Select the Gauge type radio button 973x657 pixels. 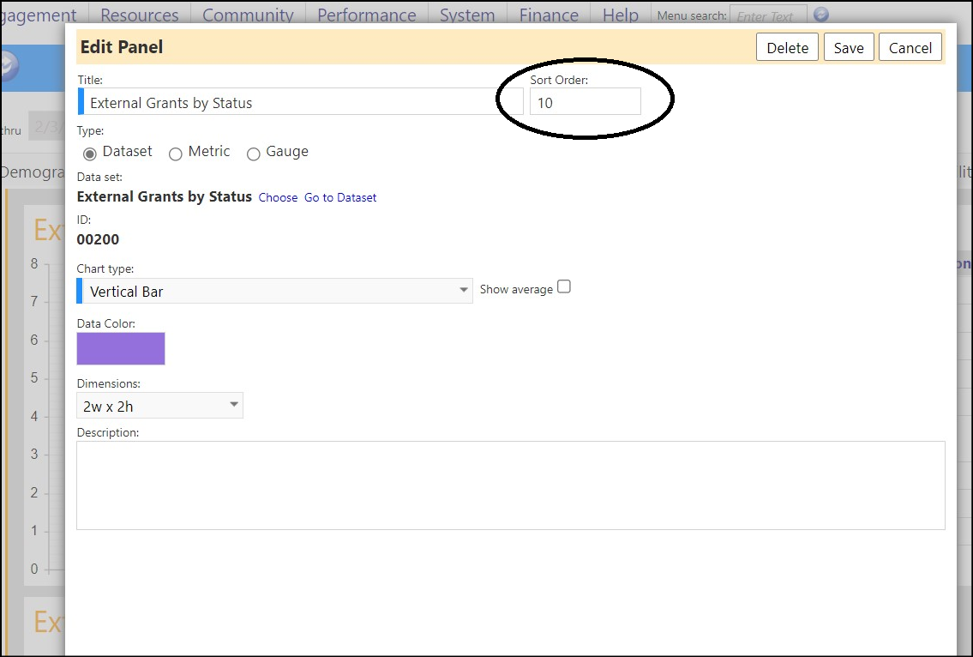253,154
